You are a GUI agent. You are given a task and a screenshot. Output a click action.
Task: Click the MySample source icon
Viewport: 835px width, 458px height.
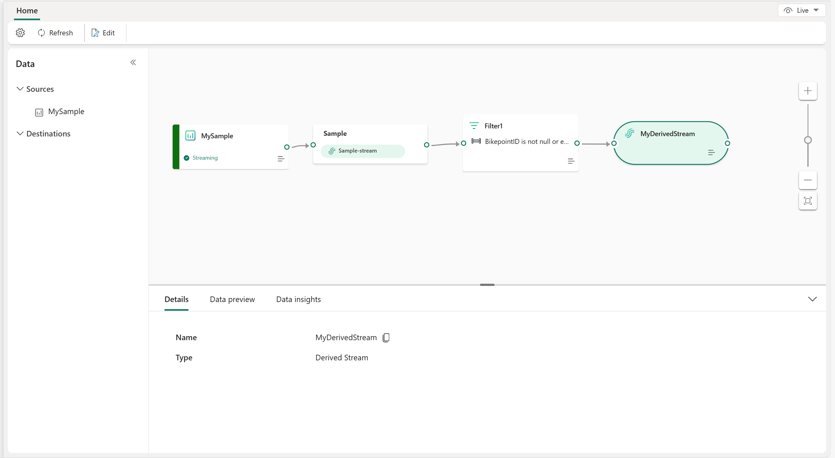click(x=39, y=111)
